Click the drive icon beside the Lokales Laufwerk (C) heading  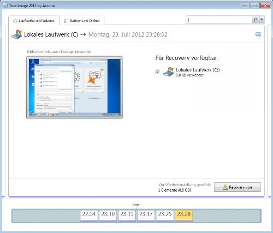pyautogui.click(x=16, y=34)
